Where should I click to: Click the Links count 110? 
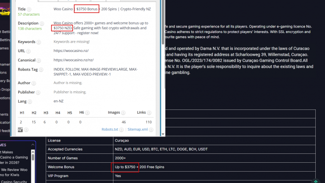(x=149, y=122)
